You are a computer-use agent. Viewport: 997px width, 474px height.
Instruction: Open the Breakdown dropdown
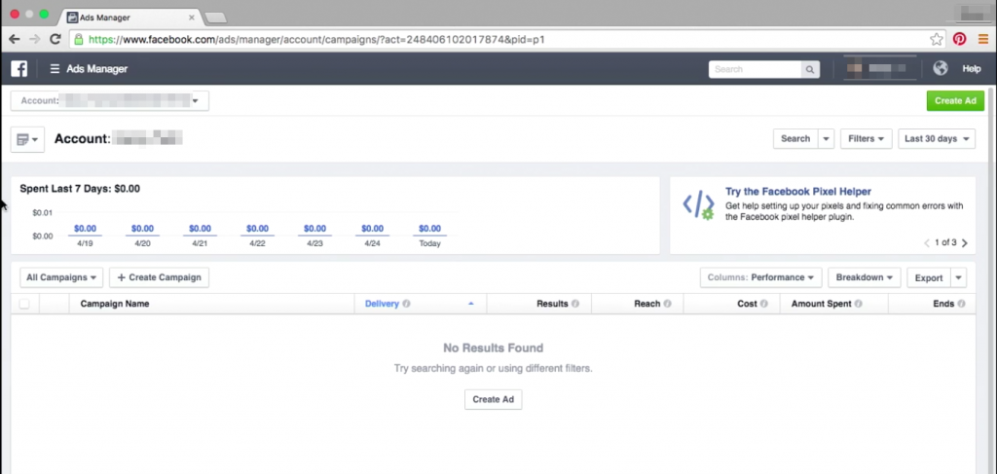click(x=865, y=277)
